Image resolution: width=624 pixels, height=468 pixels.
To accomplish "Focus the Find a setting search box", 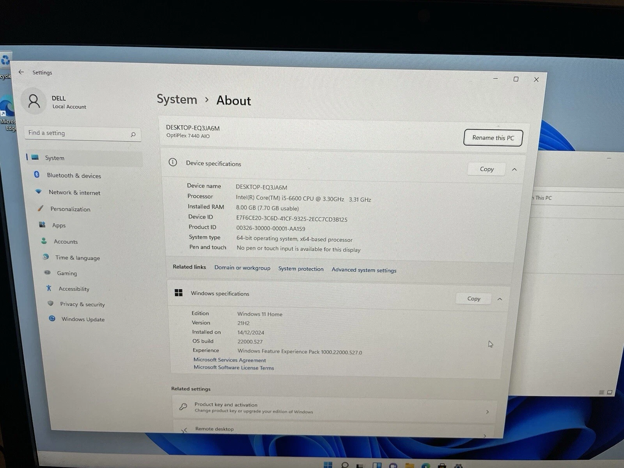I will [x=82, y=133].
